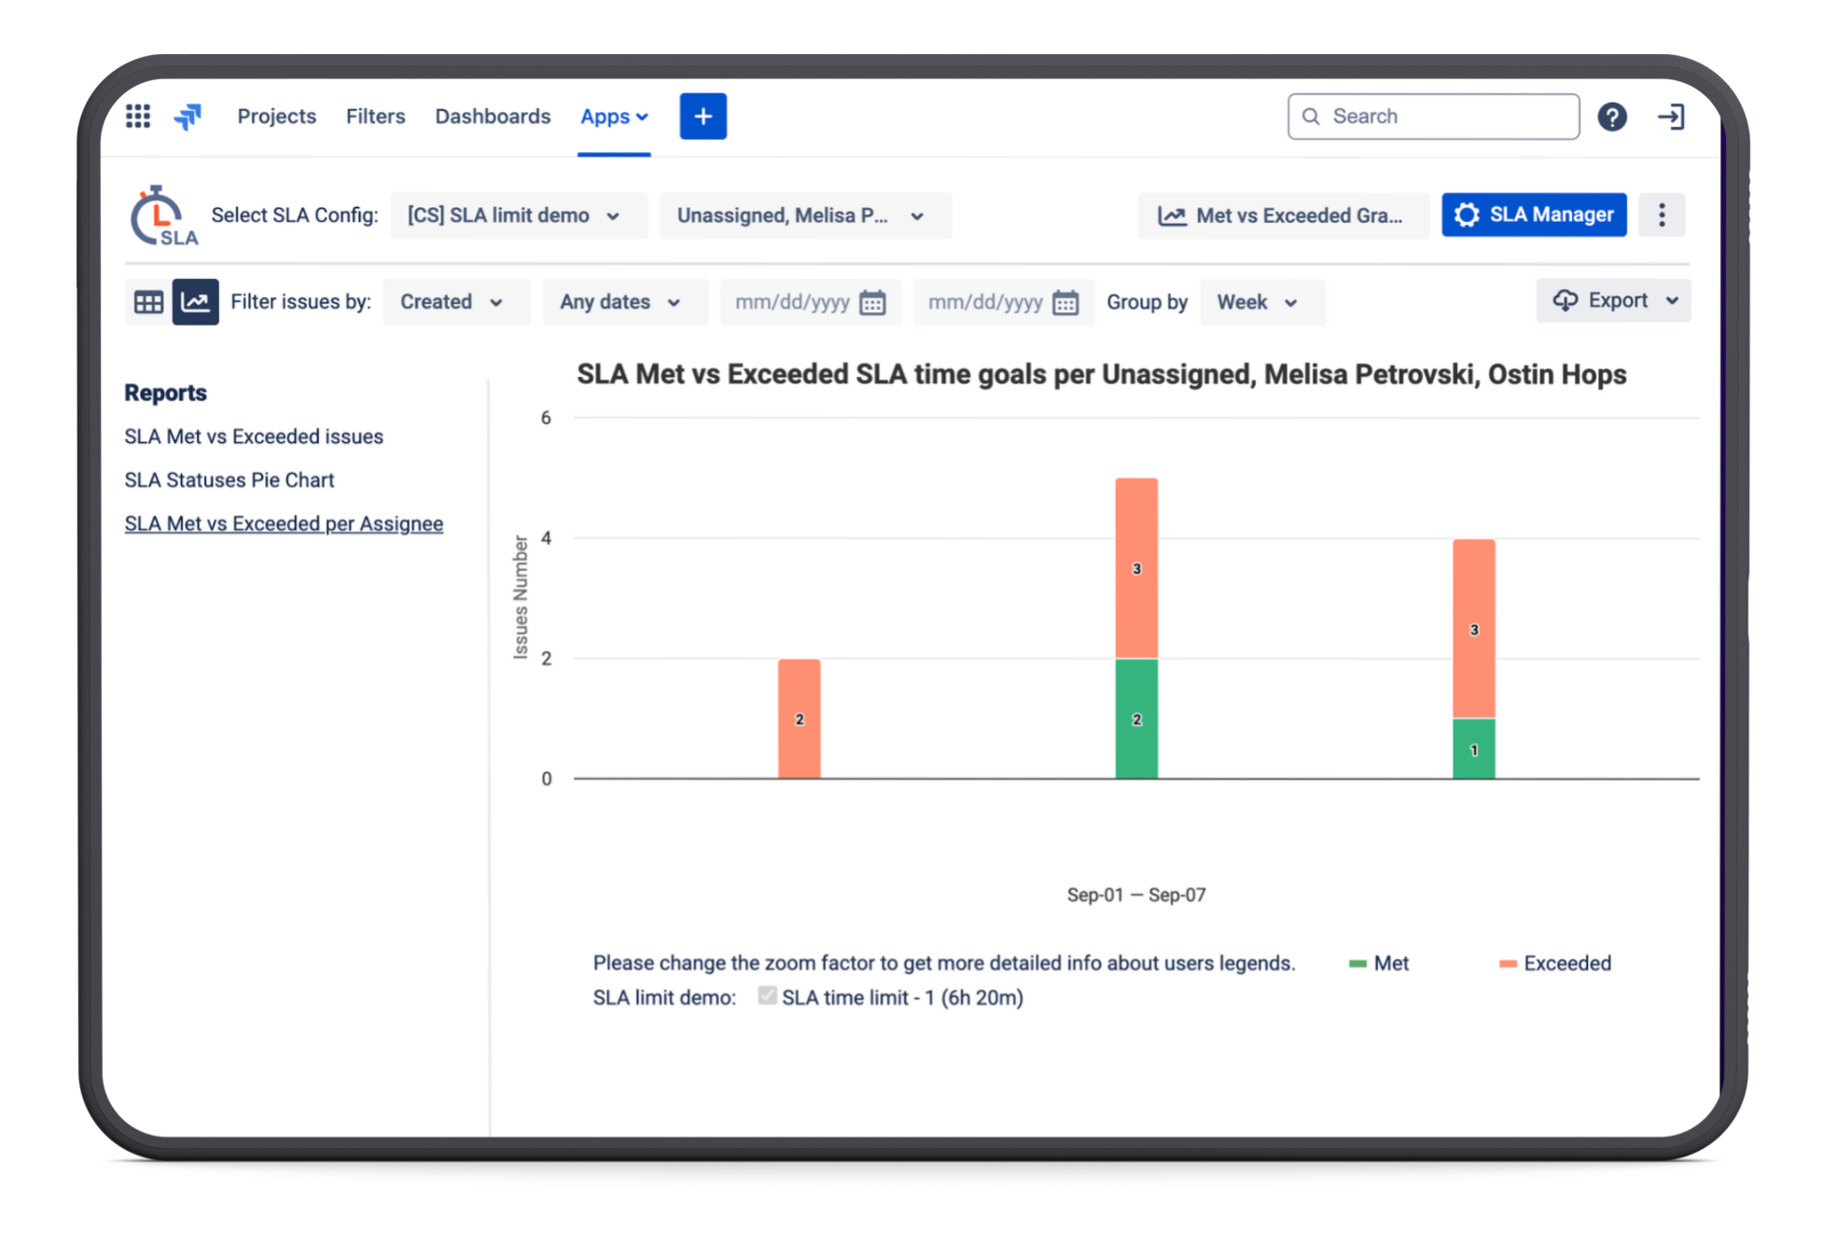Screen dimensions: 1824x1245
Task: Open the Week group-by dropdown
Action: 1261,302
